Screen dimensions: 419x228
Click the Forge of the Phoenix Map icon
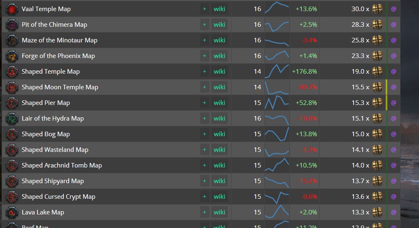pyautogui.click(x=12, y=56)
